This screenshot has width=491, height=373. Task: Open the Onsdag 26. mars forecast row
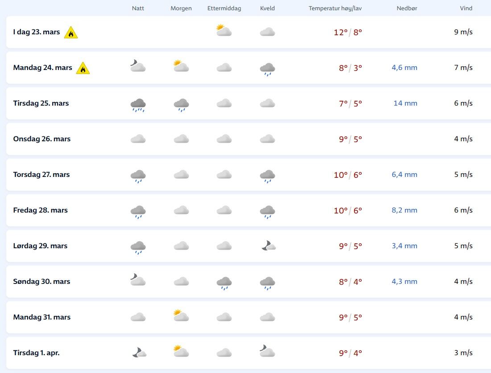42,139
